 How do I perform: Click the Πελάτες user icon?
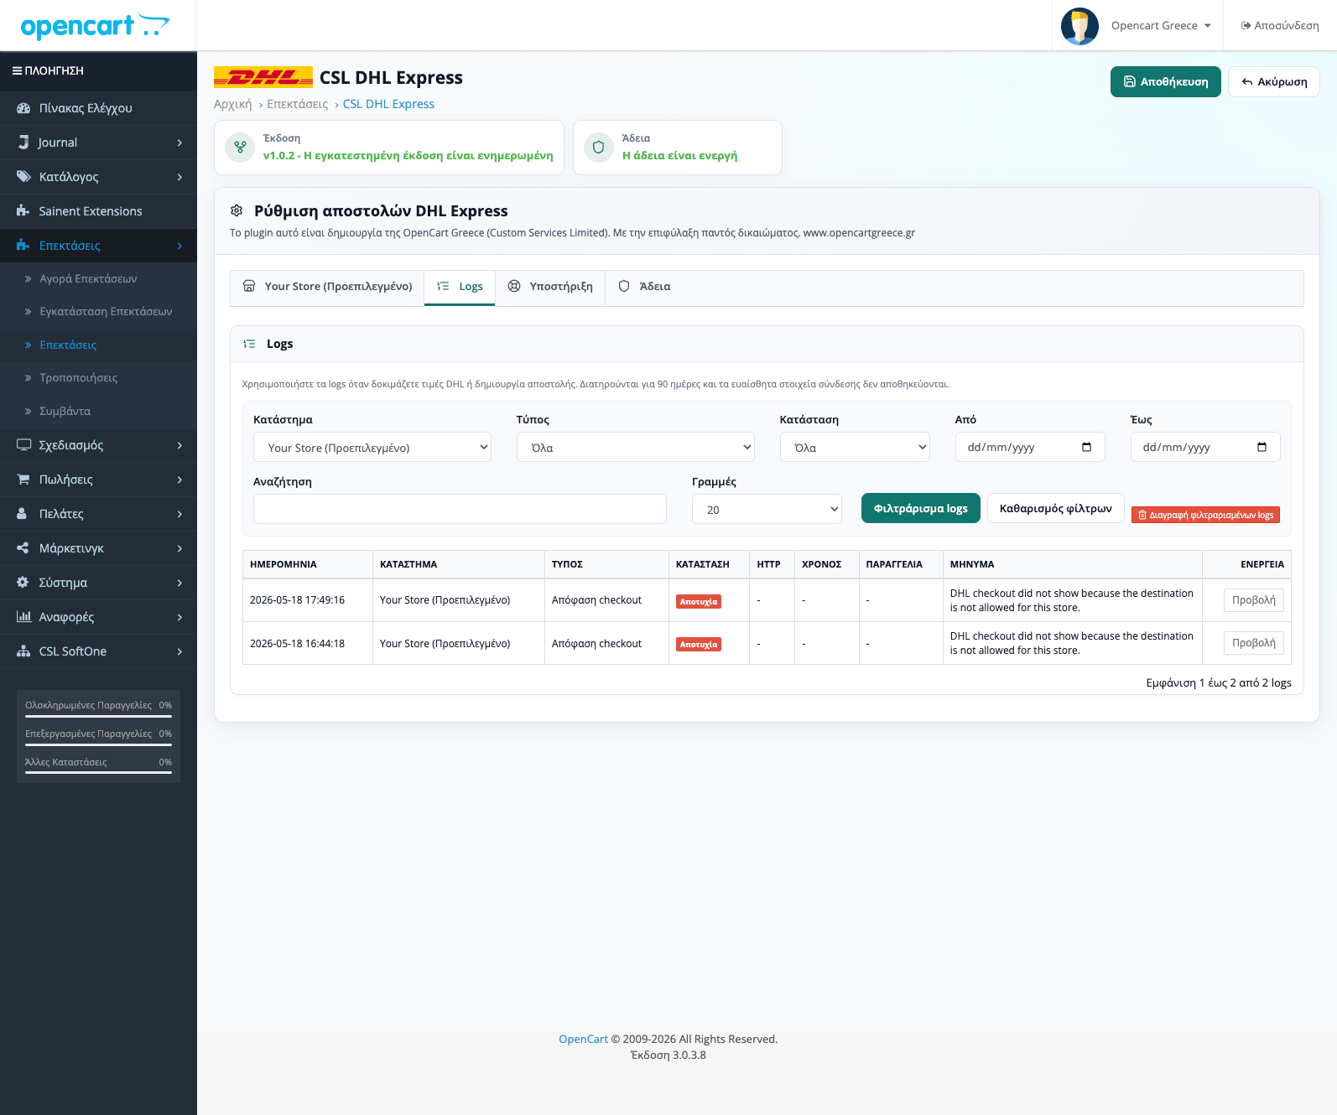coord(23,514)
